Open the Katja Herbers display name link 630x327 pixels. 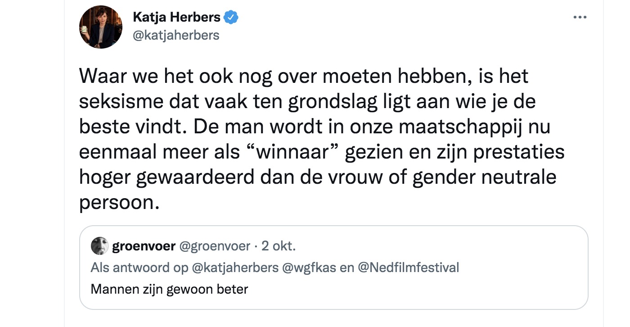coord(176,18)
